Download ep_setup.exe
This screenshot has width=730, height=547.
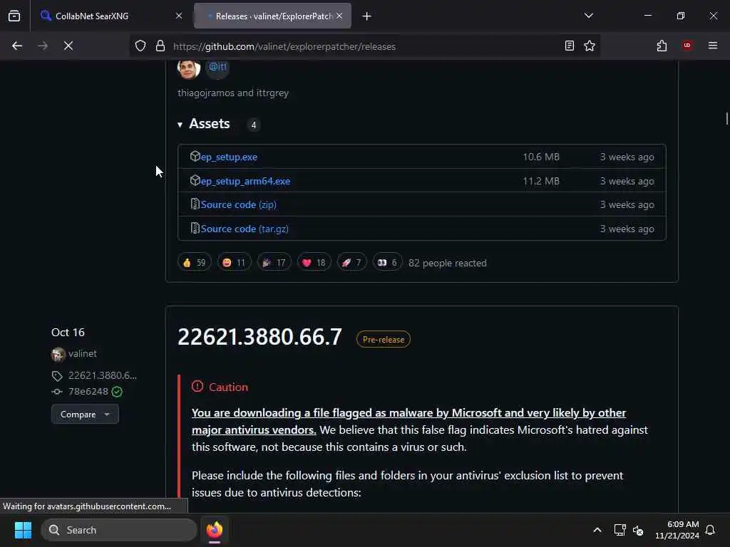[229, 157]
